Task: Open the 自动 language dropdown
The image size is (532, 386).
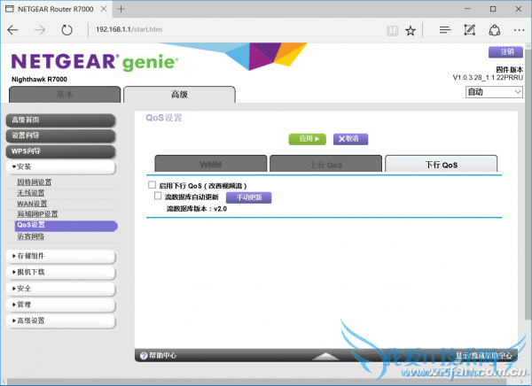Action: click(494, 92)
